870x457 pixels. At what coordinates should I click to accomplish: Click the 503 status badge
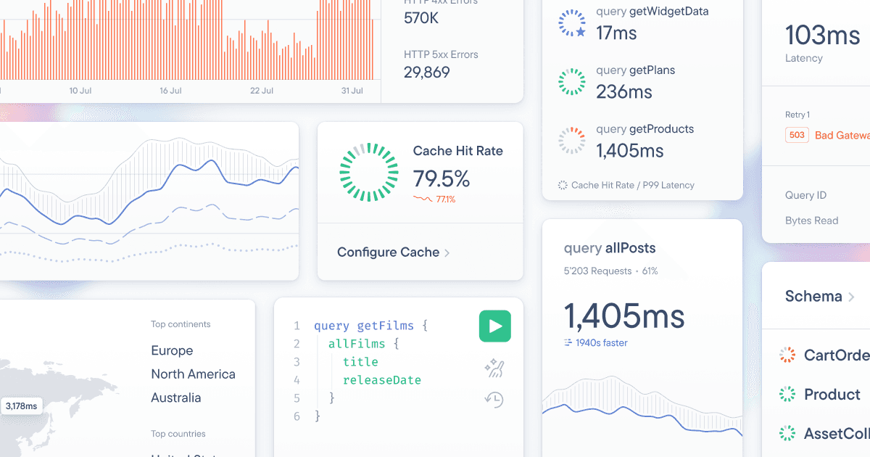pos(797,135)
